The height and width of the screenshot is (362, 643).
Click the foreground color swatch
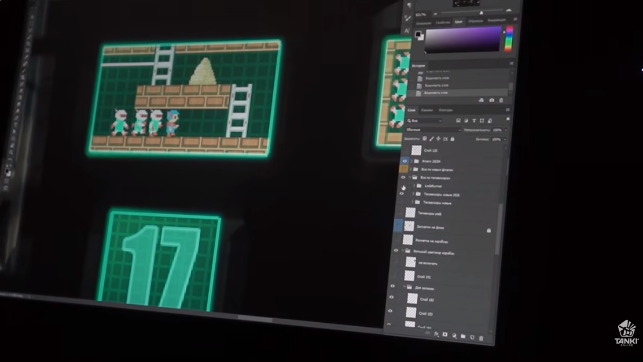tap(418, 34)
